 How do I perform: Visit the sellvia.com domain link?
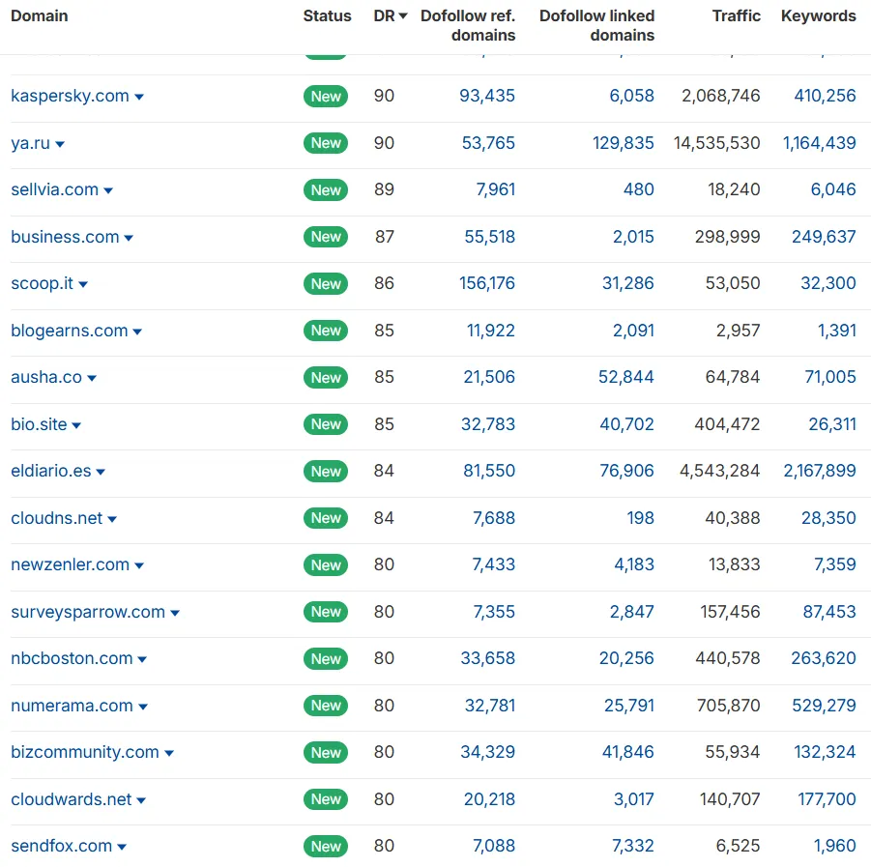[54, 190]
